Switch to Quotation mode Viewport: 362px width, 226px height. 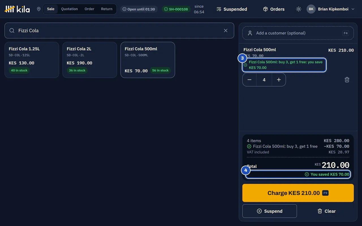point(69,9)
